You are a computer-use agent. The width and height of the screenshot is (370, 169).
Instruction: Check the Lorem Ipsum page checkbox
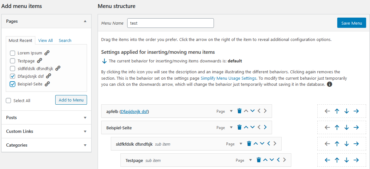(13, 53)
